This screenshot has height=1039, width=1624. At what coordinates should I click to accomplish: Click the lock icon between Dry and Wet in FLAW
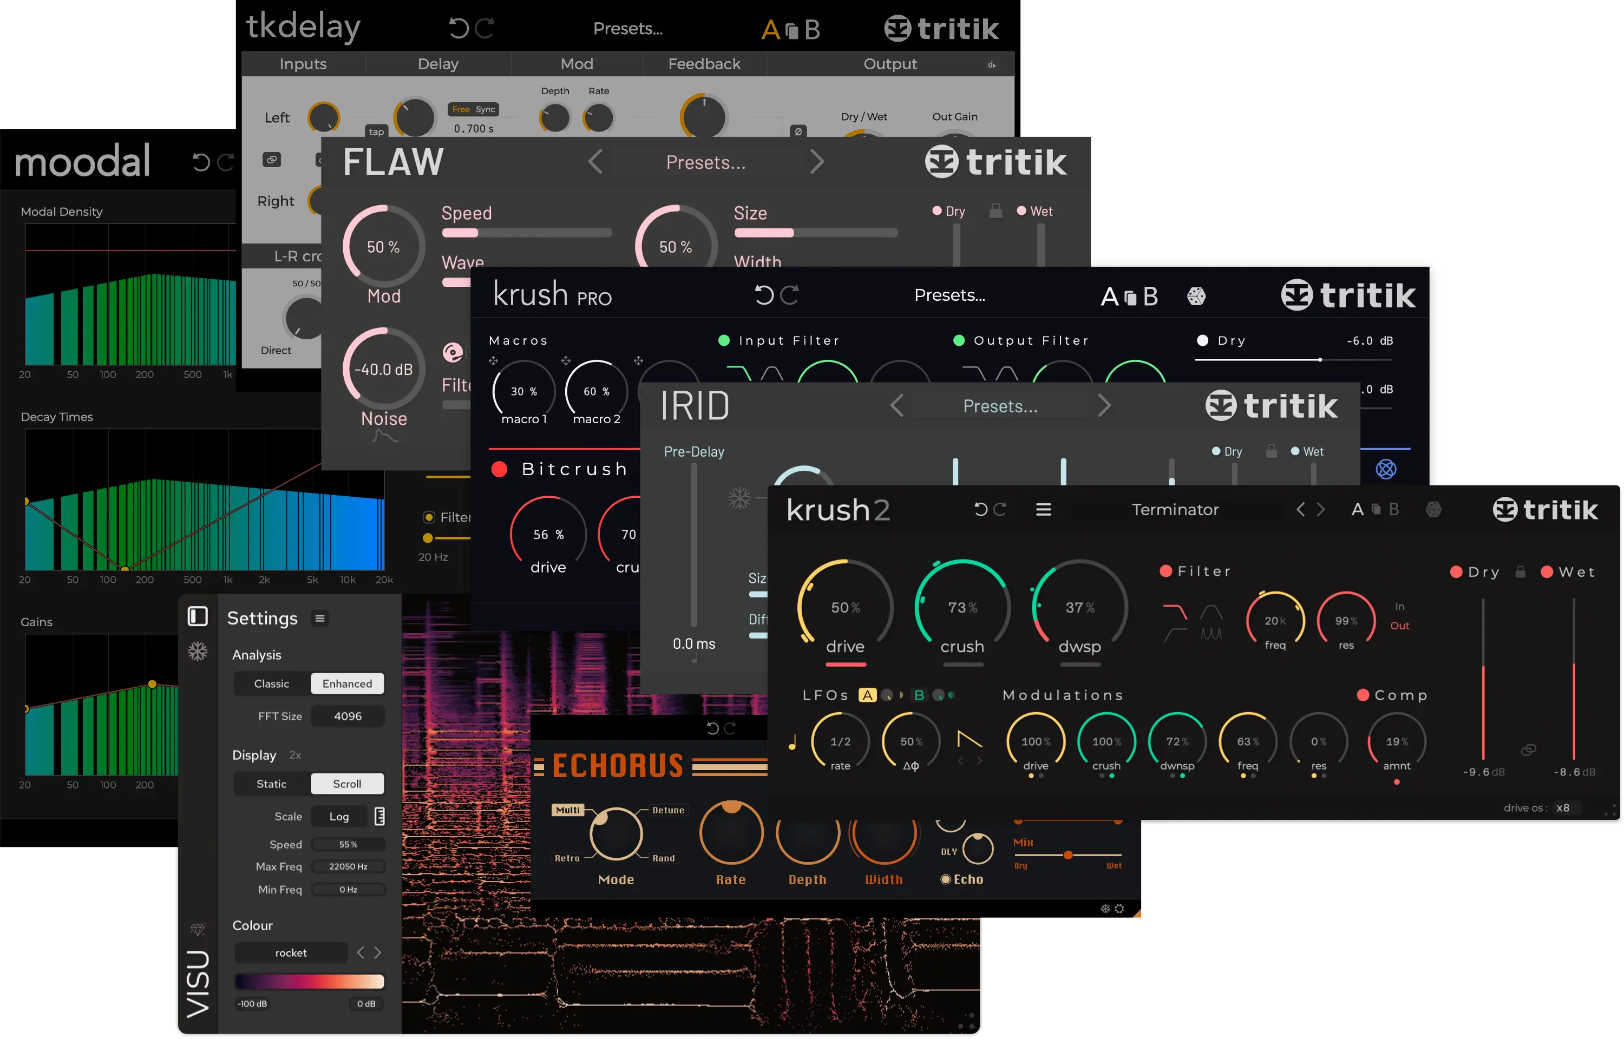995,211
